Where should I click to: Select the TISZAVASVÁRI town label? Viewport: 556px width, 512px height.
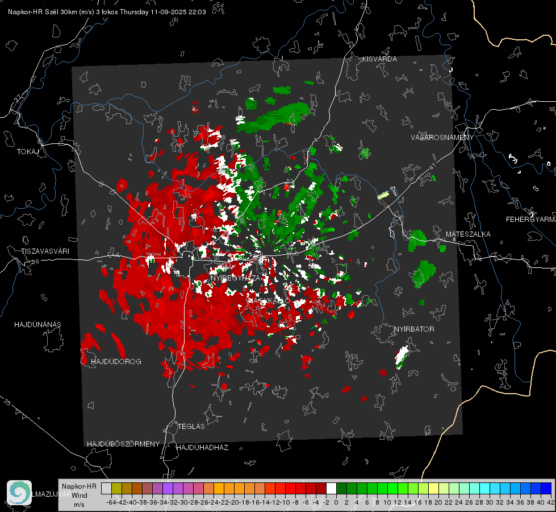45,251
